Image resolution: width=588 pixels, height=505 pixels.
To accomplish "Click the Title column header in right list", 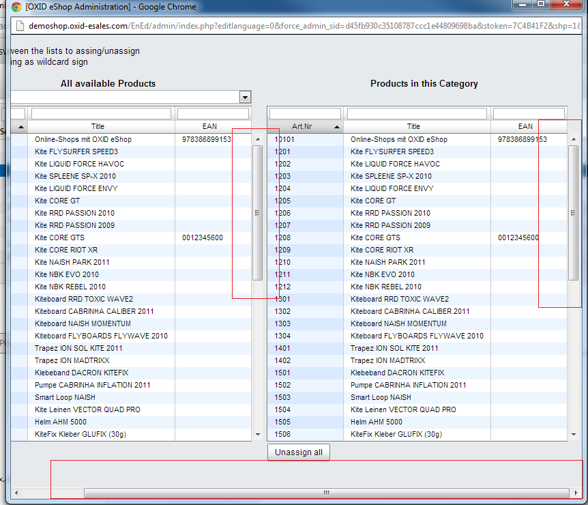I will [413, 126].
